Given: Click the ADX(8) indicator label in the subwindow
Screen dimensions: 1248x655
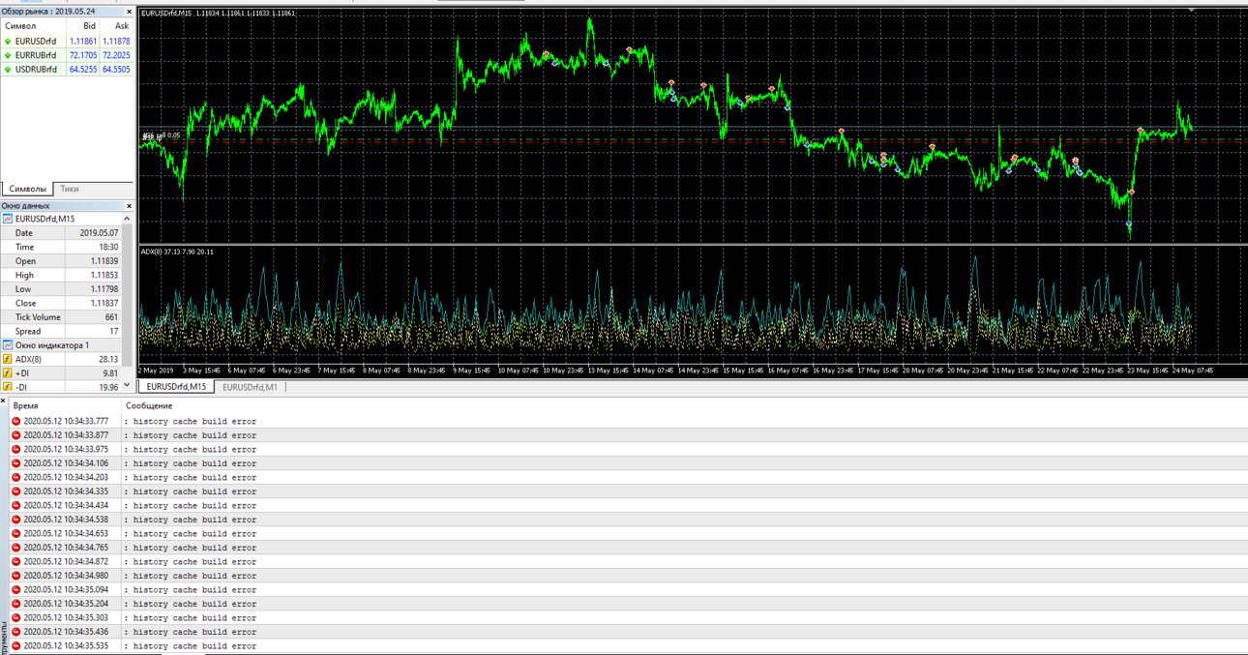Looking at the screenshot, I should (x=178, y=252).
